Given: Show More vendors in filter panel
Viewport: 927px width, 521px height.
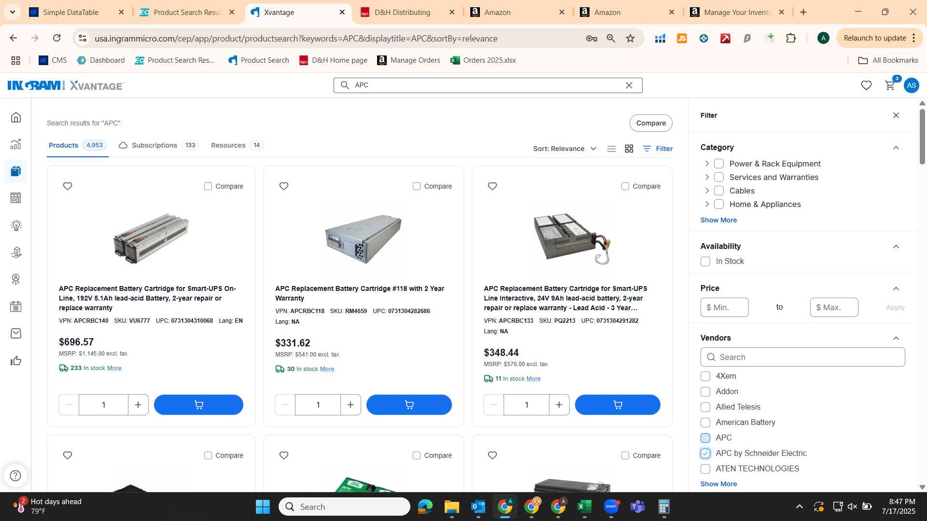Looking at the screenshot, I should pos(718,484).
